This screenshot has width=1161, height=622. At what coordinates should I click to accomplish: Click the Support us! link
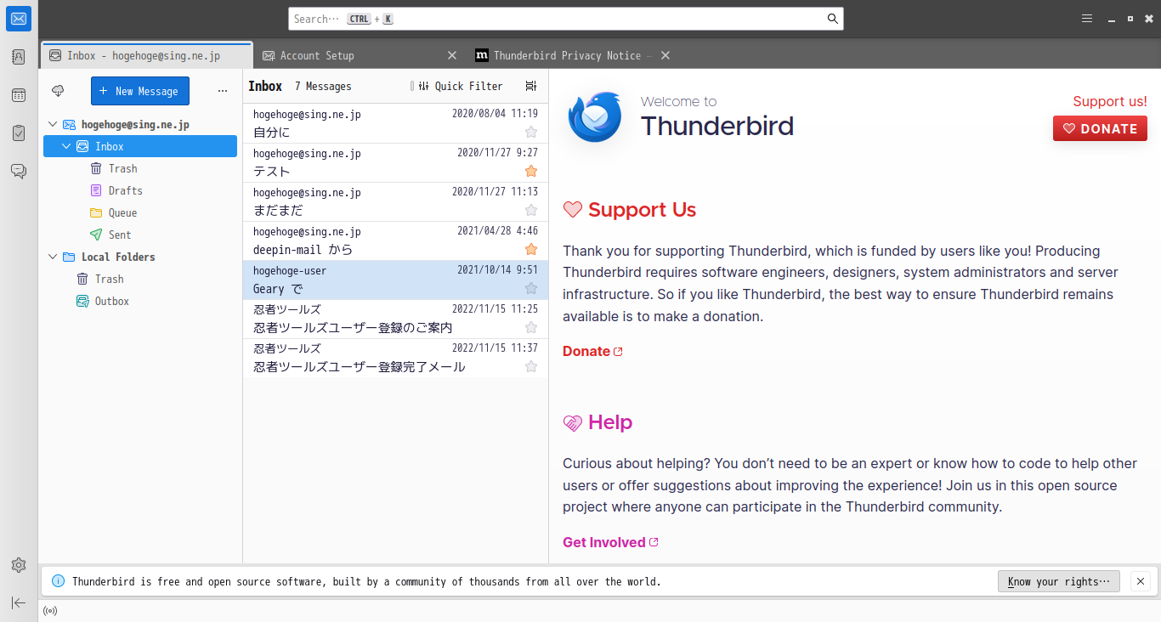(1110, 101)
